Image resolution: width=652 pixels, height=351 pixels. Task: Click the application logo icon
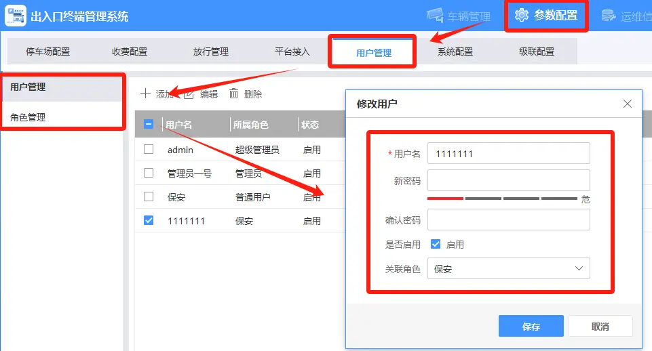(x=15, y=16)
